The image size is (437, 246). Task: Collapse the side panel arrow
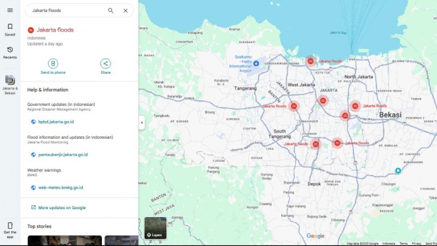141,123
